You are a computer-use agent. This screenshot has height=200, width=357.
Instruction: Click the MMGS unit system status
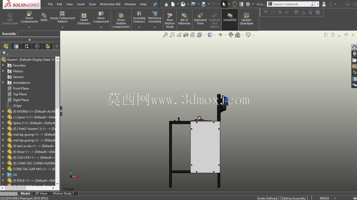click(x=324, y=198)
